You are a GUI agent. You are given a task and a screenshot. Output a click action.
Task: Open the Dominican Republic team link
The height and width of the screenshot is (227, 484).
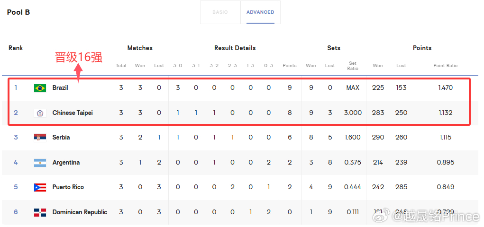[x=80, y=212]
